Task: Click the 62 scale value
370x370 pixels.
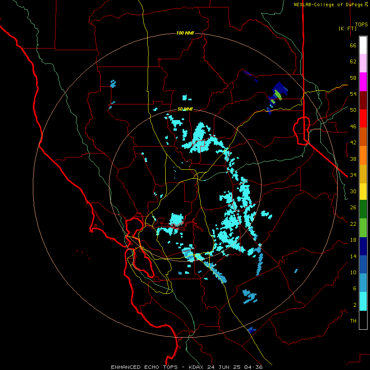Action: (353, 62)
